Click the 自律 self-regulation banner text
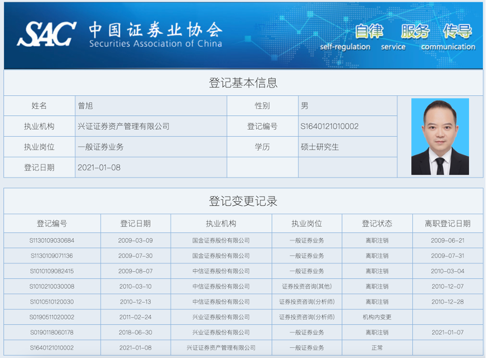Image resolution: width=486 pixels, height=358 pixels. click(x=369, y=31)
